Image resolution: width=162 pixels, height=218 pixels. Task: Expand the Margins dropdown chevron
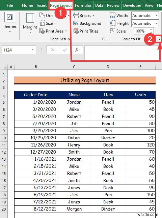pyautogui.click(x=30, y=32)
